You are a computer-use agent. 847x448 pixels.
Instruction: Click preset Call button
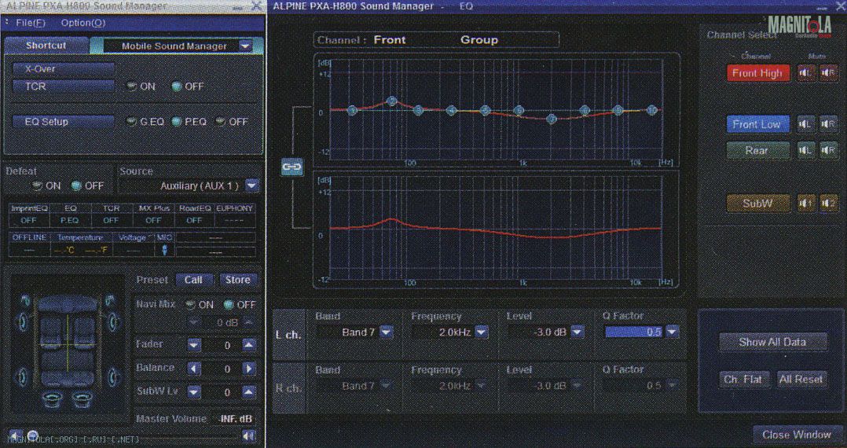pyautogui.click(x=193, y=280)
